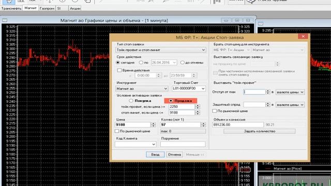Tick По рыночной цене under Защитный спред
This screenshot has height=186, width=331.
pos(215,111)
